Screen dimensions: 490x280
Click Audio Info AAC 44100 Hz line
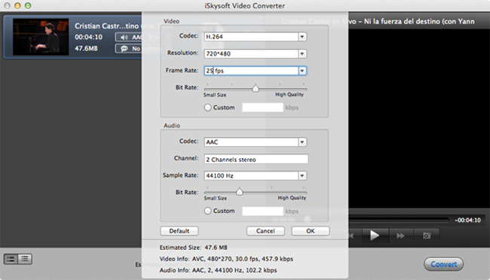[x=218, y=270]
